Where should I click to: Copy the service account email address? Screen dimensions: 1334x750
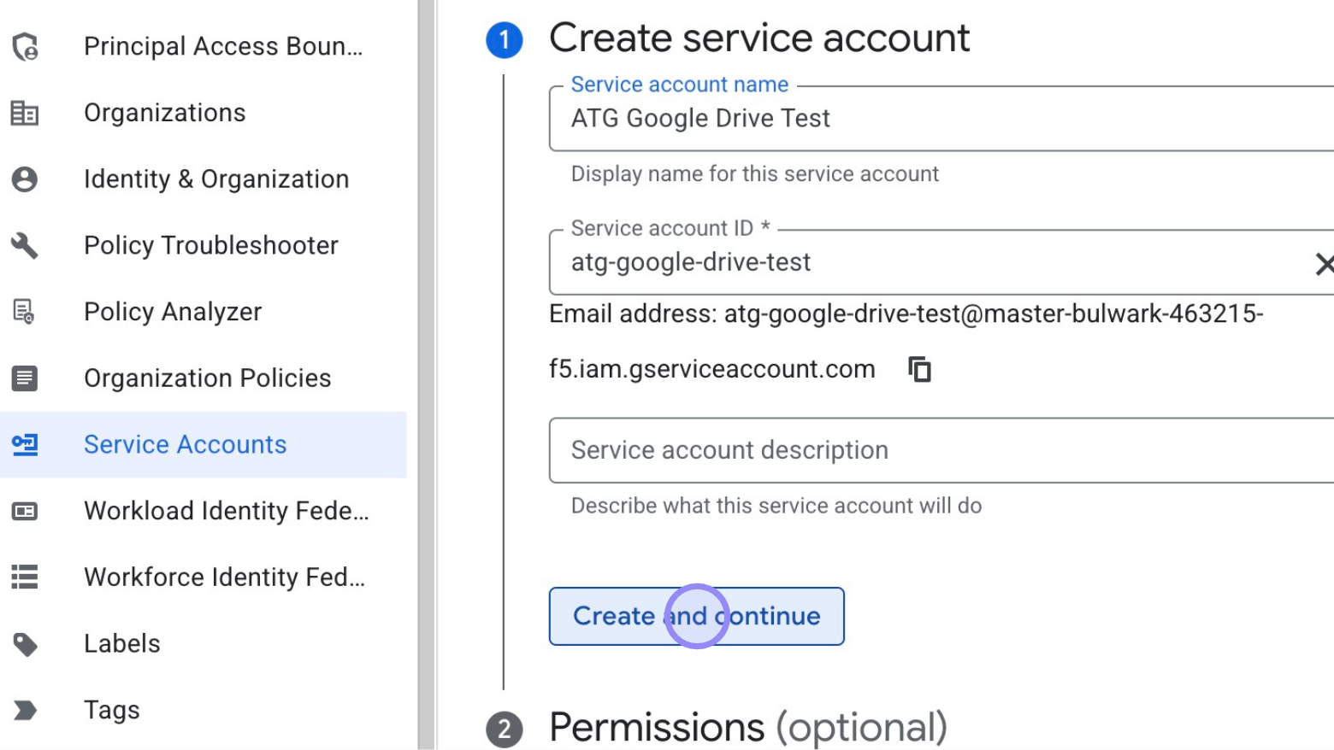[x=921, y=368]
